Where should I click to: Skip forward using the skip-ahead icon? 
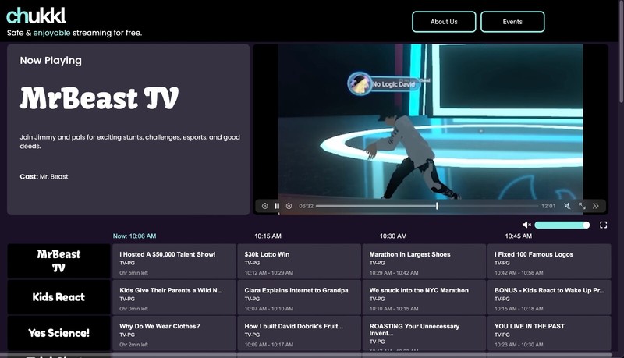289,206
